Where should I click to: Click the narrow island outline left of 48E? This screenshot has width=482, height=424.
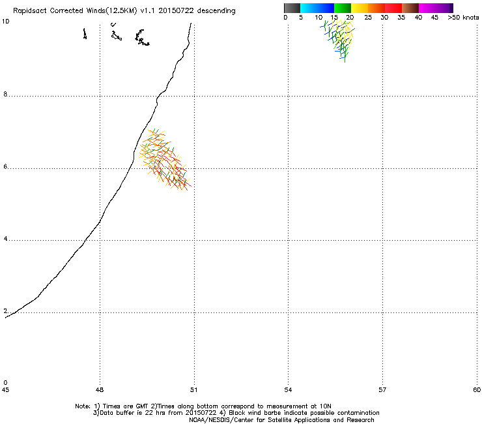tap(85, 33)
